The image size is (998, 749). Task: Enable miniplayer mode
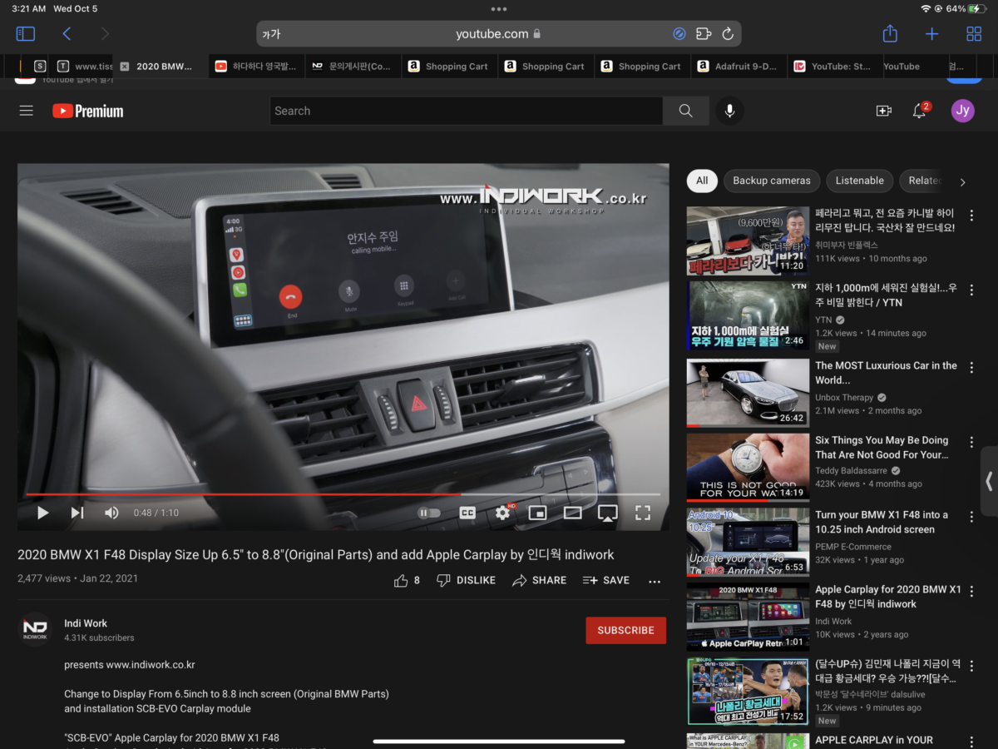coord(537,513)
